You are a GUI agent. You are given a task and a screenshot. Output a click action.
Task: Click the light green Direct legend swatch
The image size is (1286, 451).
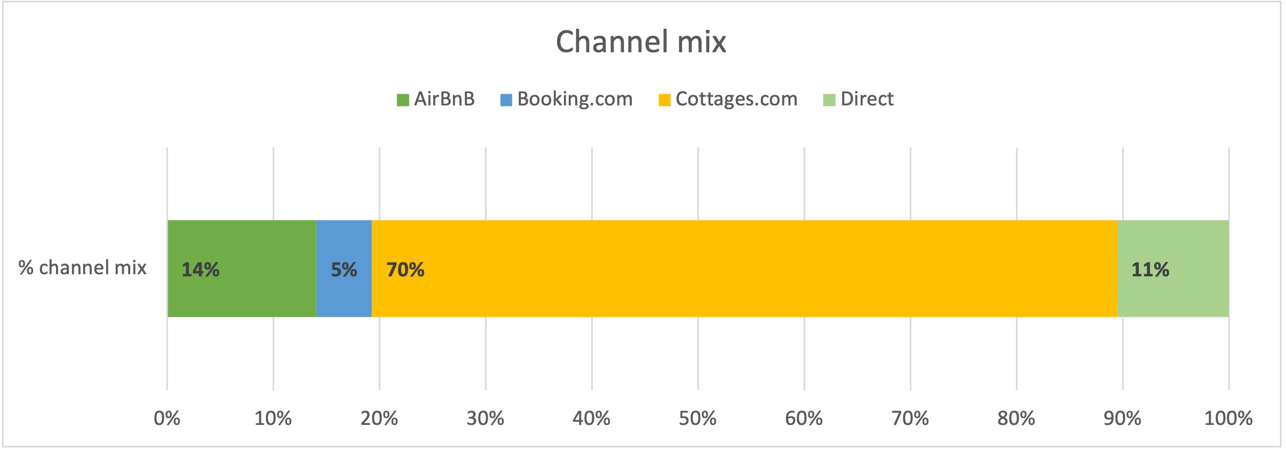pos(829,100)
